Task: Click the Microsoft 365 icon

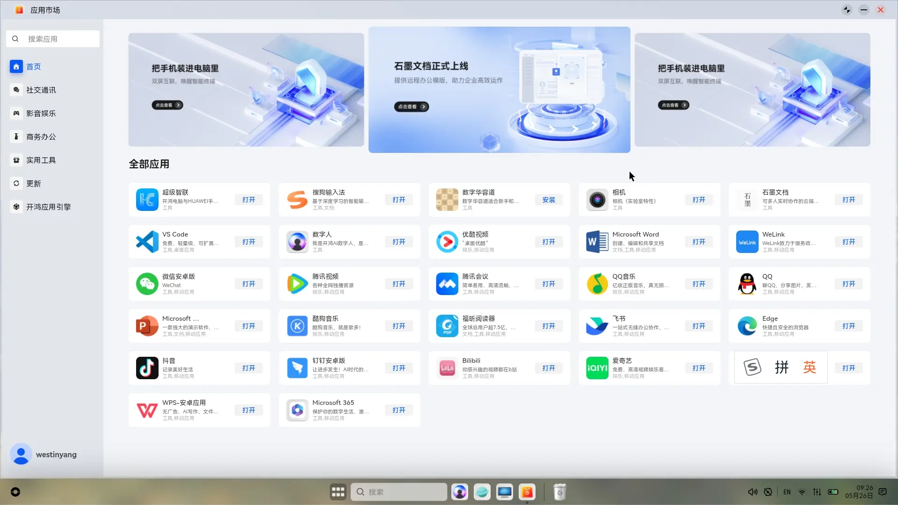Action: 297,410
